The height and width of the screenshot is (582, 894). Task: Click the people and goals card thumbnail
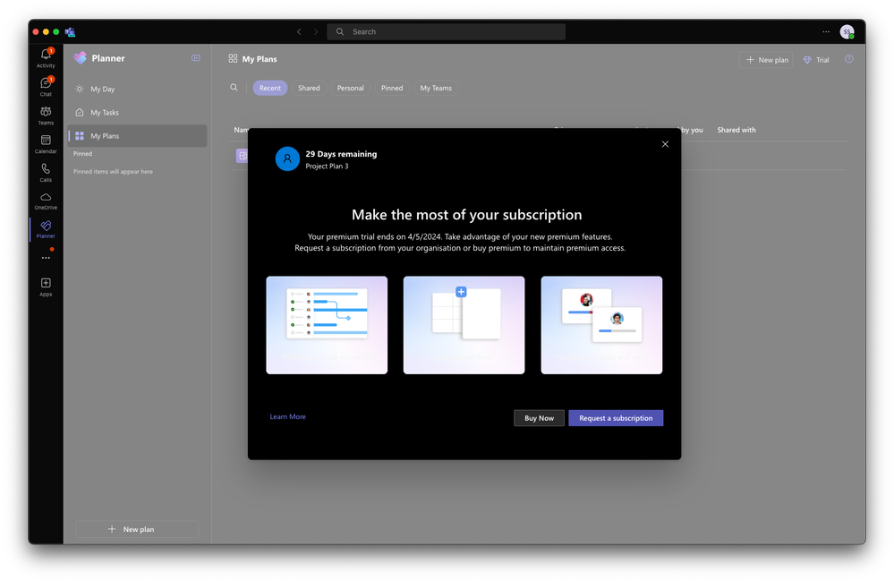601,325
